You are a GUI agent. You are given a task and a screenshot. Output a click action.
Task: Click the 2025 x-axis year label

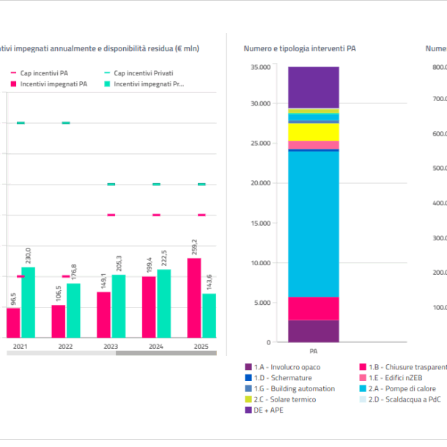pyautogui.click(x=202, y=347)
